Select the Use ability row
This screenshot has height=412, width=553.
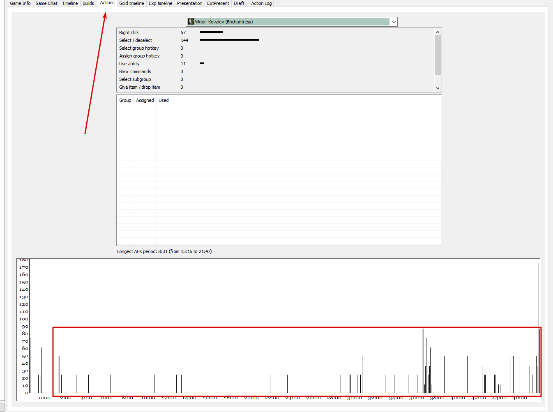click(275, 64)
